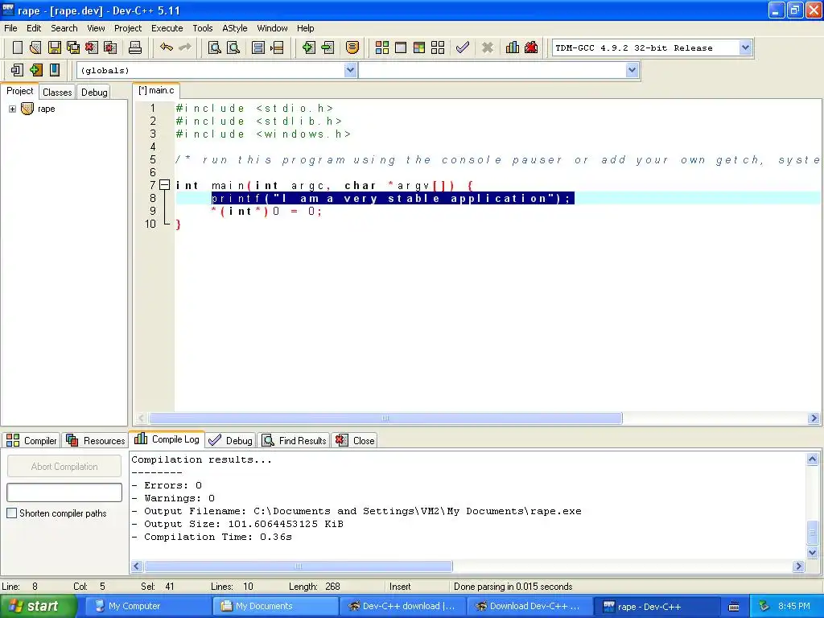This screenshot has width=824, height=618.
Task: Open the Project menu
Action: pyautogui.click(x=128, y=28)
